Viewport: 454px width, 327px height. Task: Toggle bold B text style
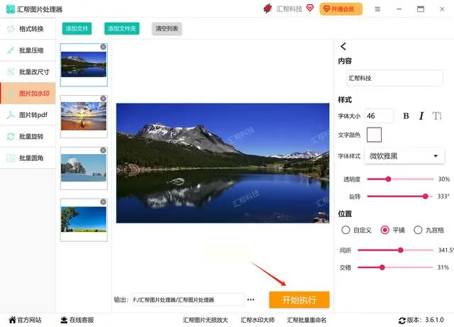click(x=406, y=116)
